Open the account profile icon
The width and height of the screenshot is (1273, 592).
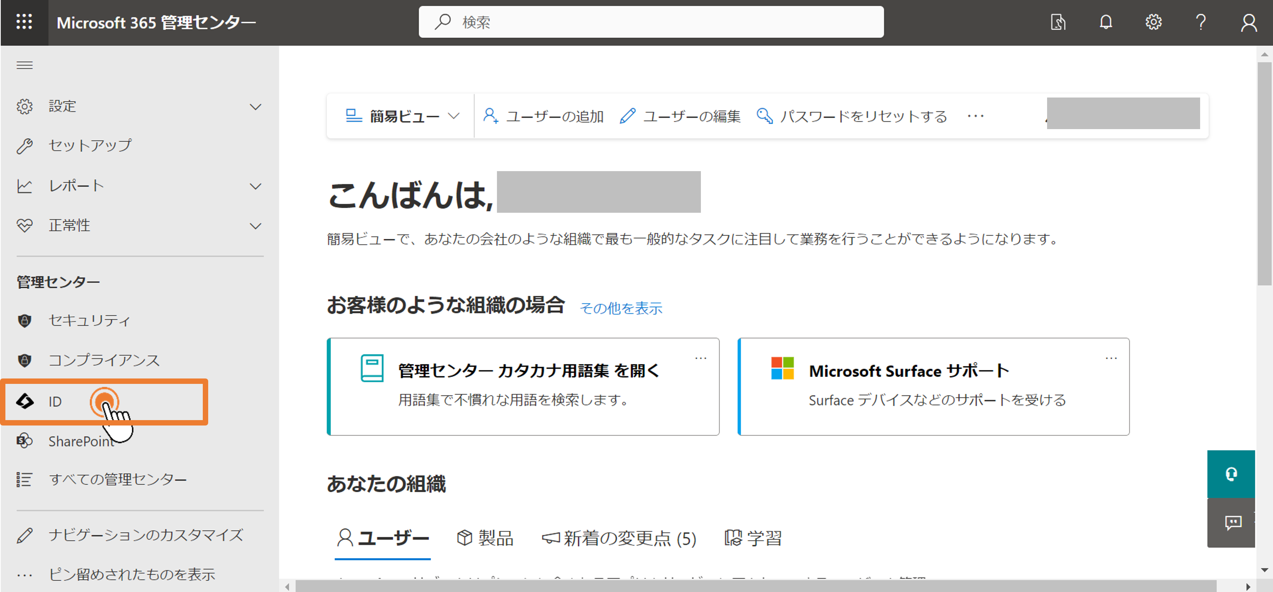[1248, 22]
